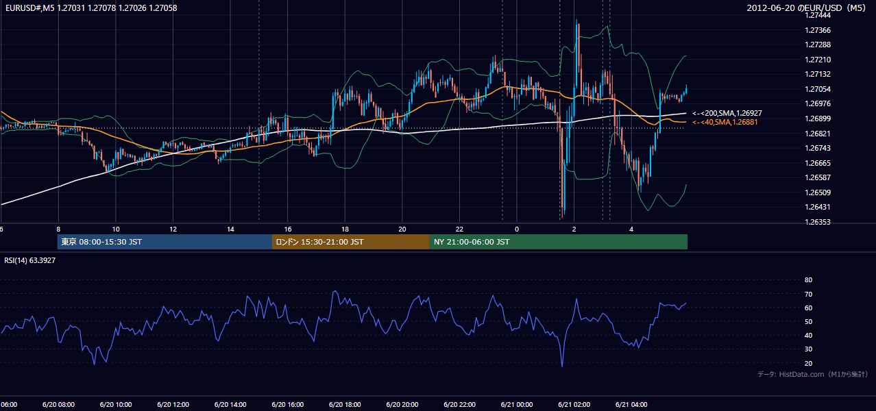The image size is (876, 411).
Task: Click hour label 12 on price chart time axis
Action: click(x=173, y=229)
